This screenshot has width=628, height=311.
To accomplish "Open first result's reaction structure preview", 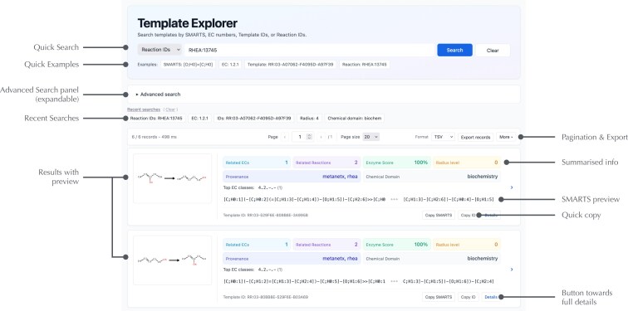I will [172, 178].
